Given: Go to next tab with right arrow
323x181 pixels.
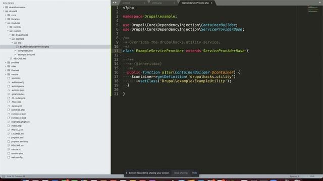Looking at the screenshot, I should pyautogui.click(x=116, y=3).
